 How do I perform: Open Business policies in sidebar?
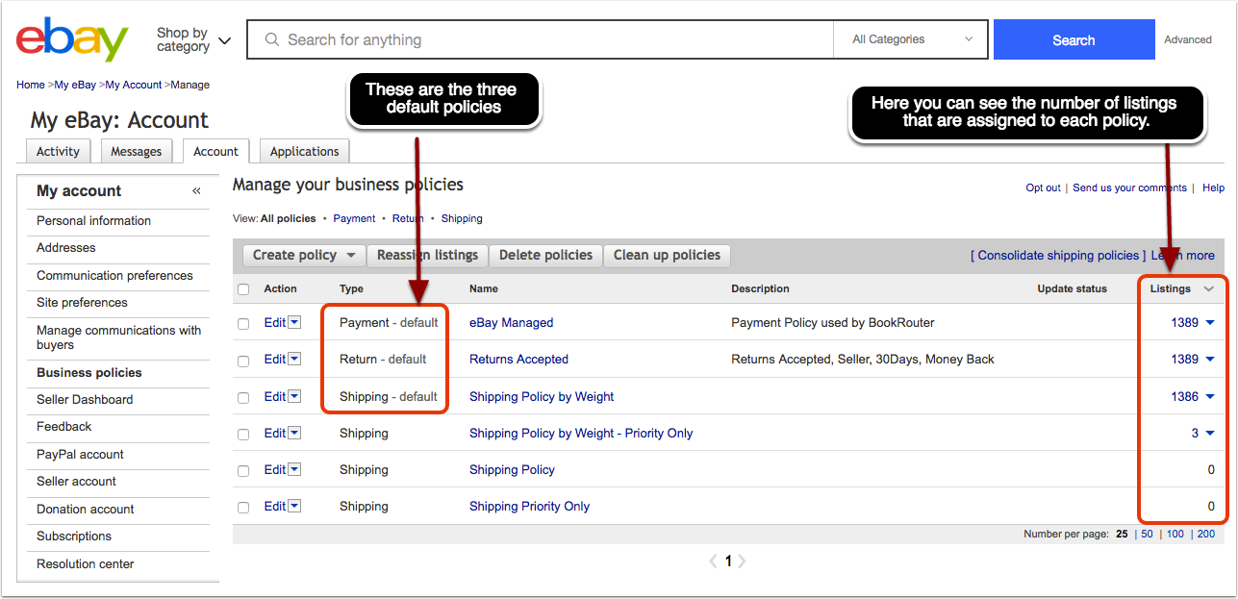[88, 372]
